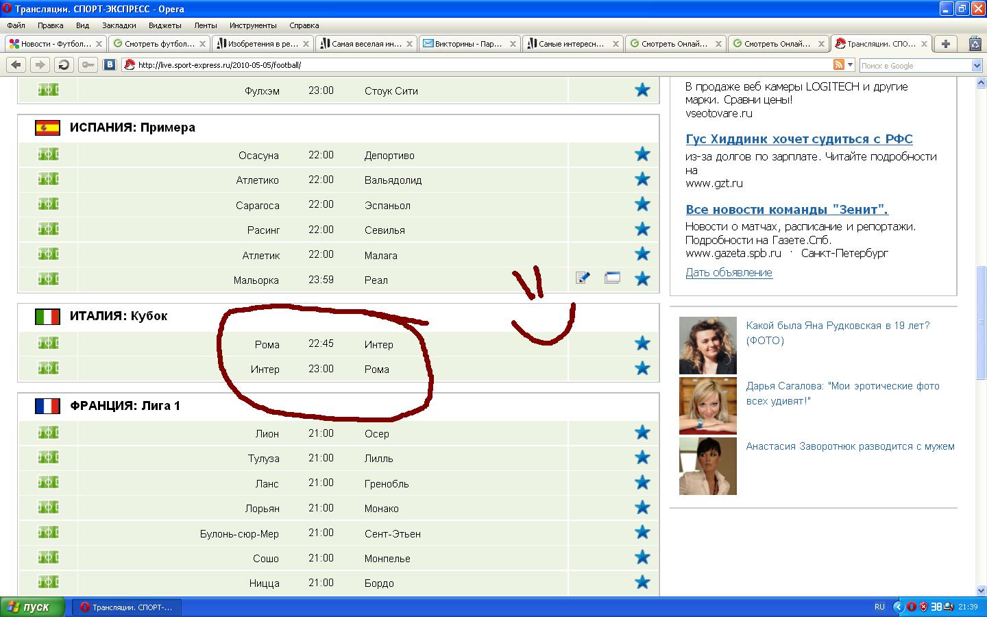Open the Windows 'пуск' Start button
The width and height of the screenshot is (987, 617).
pos(33,607)
